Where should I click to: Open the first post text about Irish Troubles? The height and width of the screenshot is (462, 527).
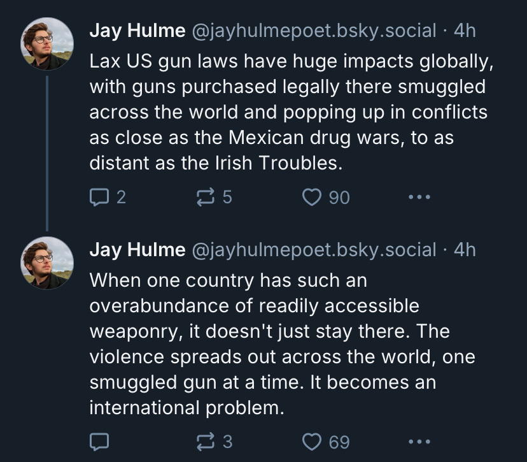(x=291, y=112)
